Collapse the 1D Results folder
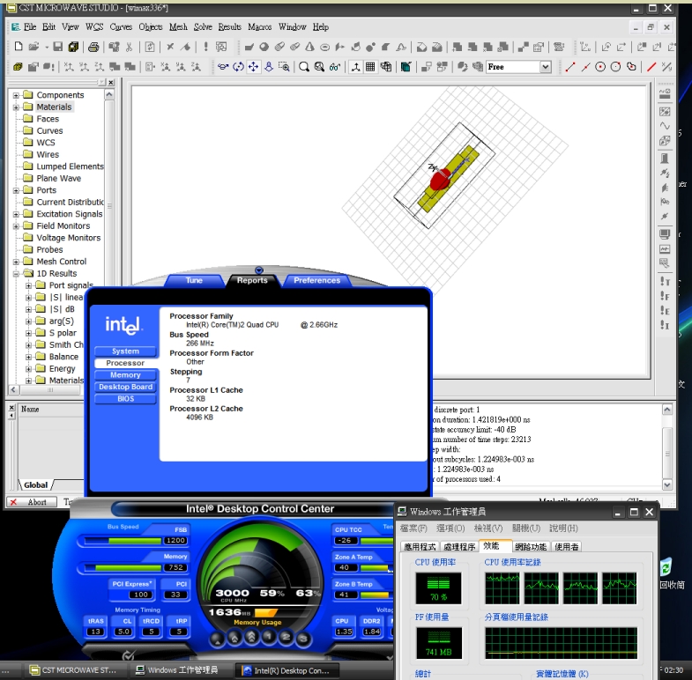This screenshot has height=680, width=692. pyautogui.click(x=16, y=274)
